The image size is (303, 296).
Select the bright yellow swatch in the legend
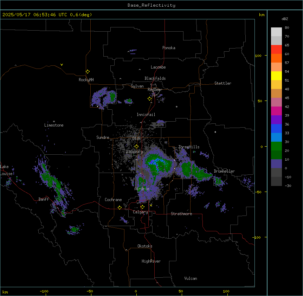276,76
